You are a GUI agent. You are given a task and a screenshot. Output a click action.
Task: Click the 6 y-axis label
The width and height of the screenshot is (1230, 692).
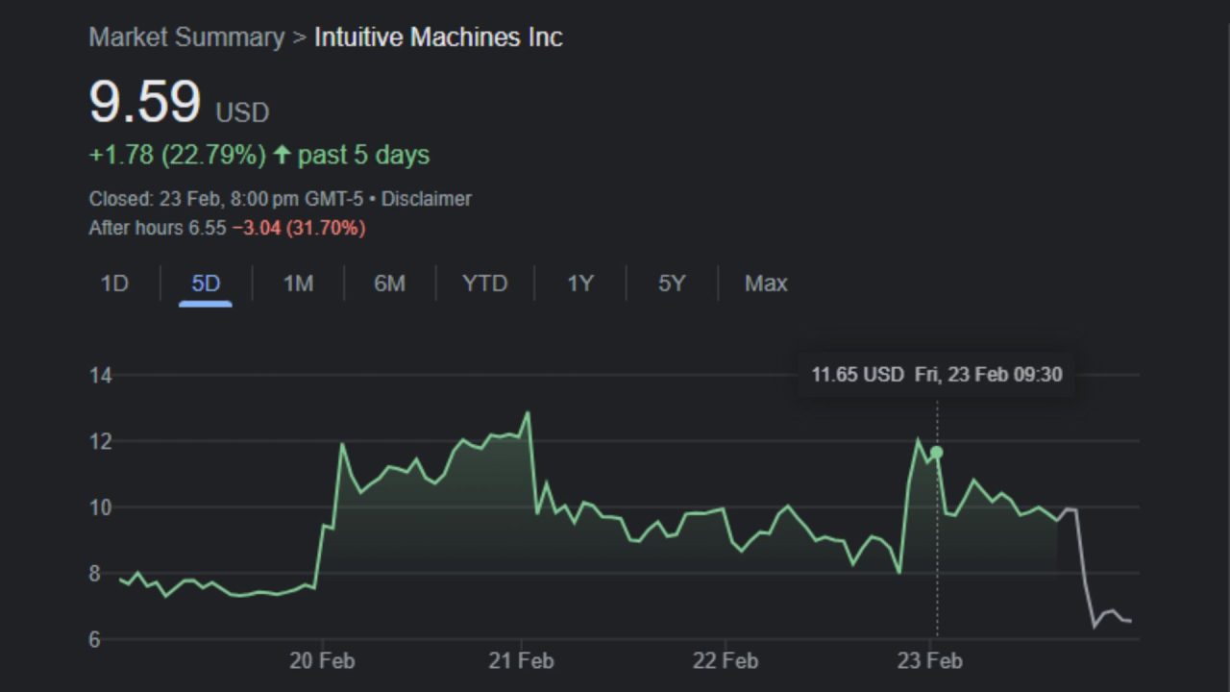[94, 640]
